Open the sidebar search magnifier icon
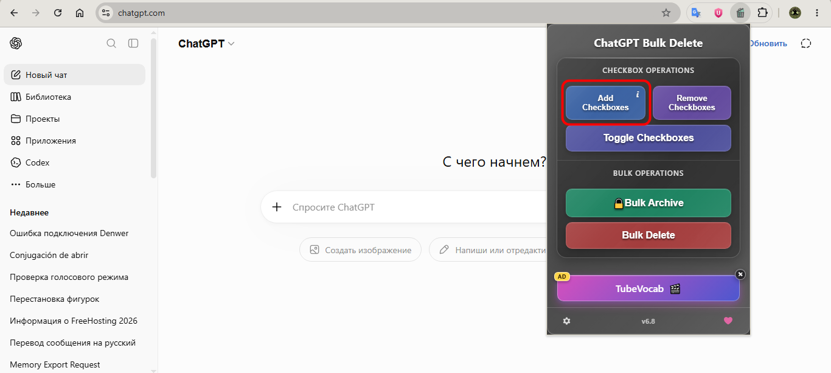Screen dimensions: 831x373 click(x=111, y=43)
